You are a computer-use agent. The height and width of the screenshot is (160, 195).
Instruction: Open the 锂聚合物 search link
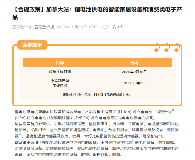click(x=164, y=112)
